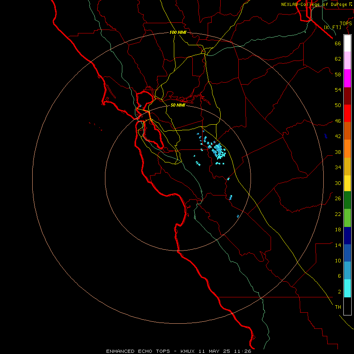Click the "30" scale value

tap(338, 183)
